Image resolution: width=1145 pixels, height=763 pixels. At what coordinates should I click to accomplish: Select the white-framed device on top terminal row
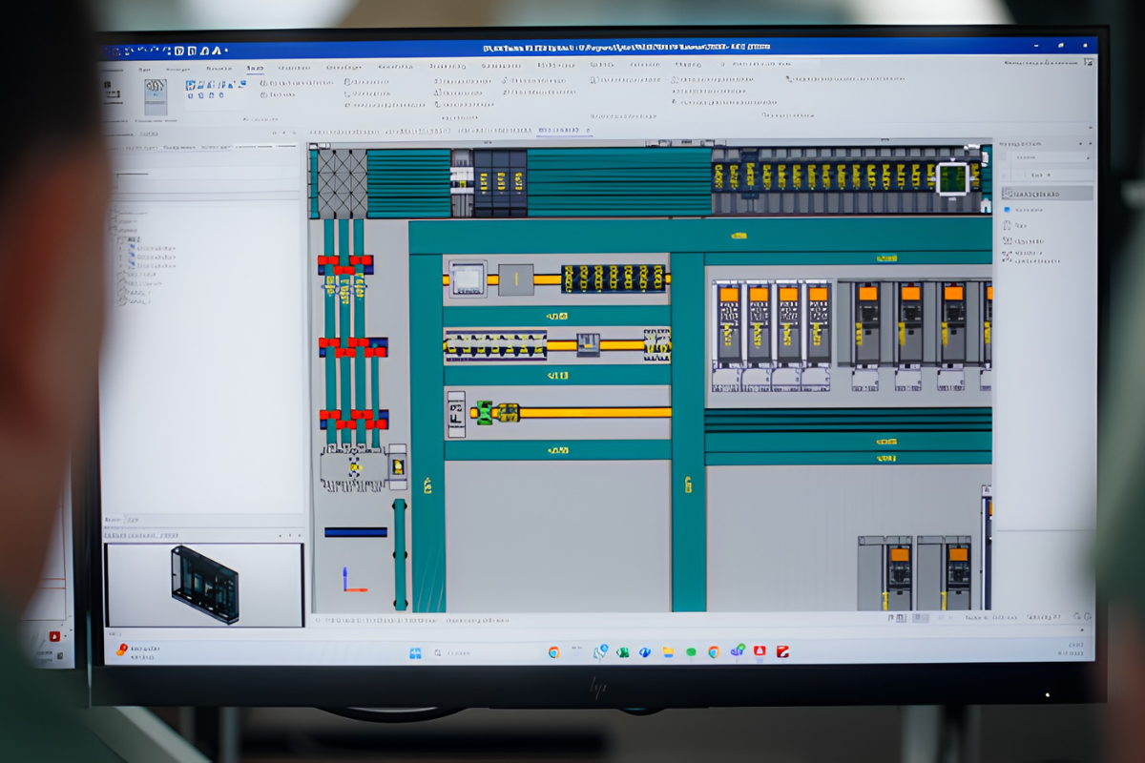click(953, 178)
